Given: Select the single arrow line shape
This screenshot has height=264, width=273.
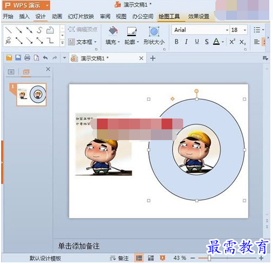Looking at the screenshot, I should coord(19,30).
